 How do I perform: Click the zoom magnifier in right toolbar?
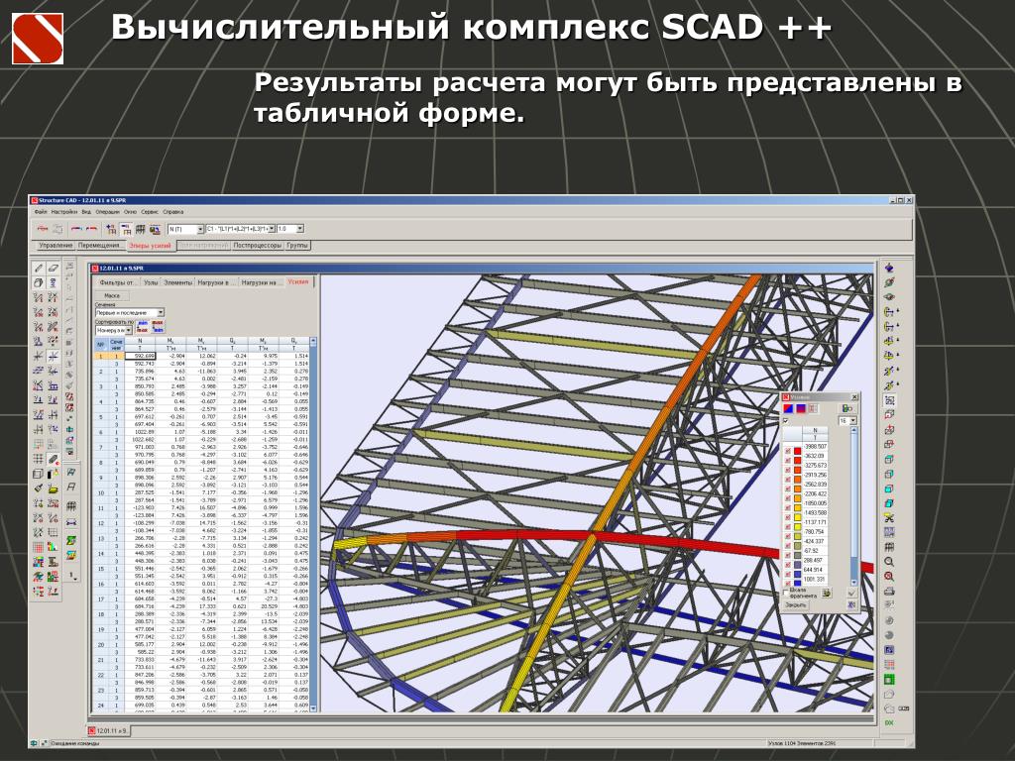(x=889, y=561)
